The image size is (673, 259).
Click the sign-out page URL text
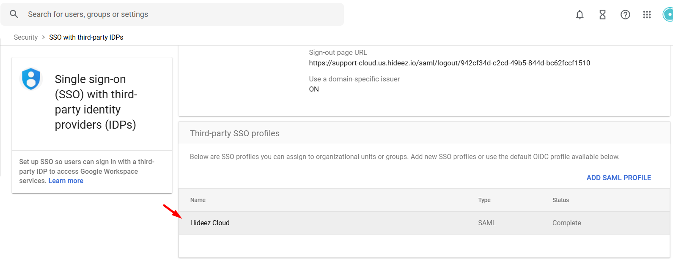click(x=449, y=63)
